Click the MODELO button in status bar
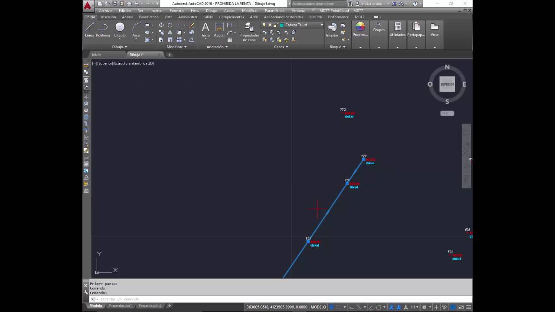 (x=318, y=307)
